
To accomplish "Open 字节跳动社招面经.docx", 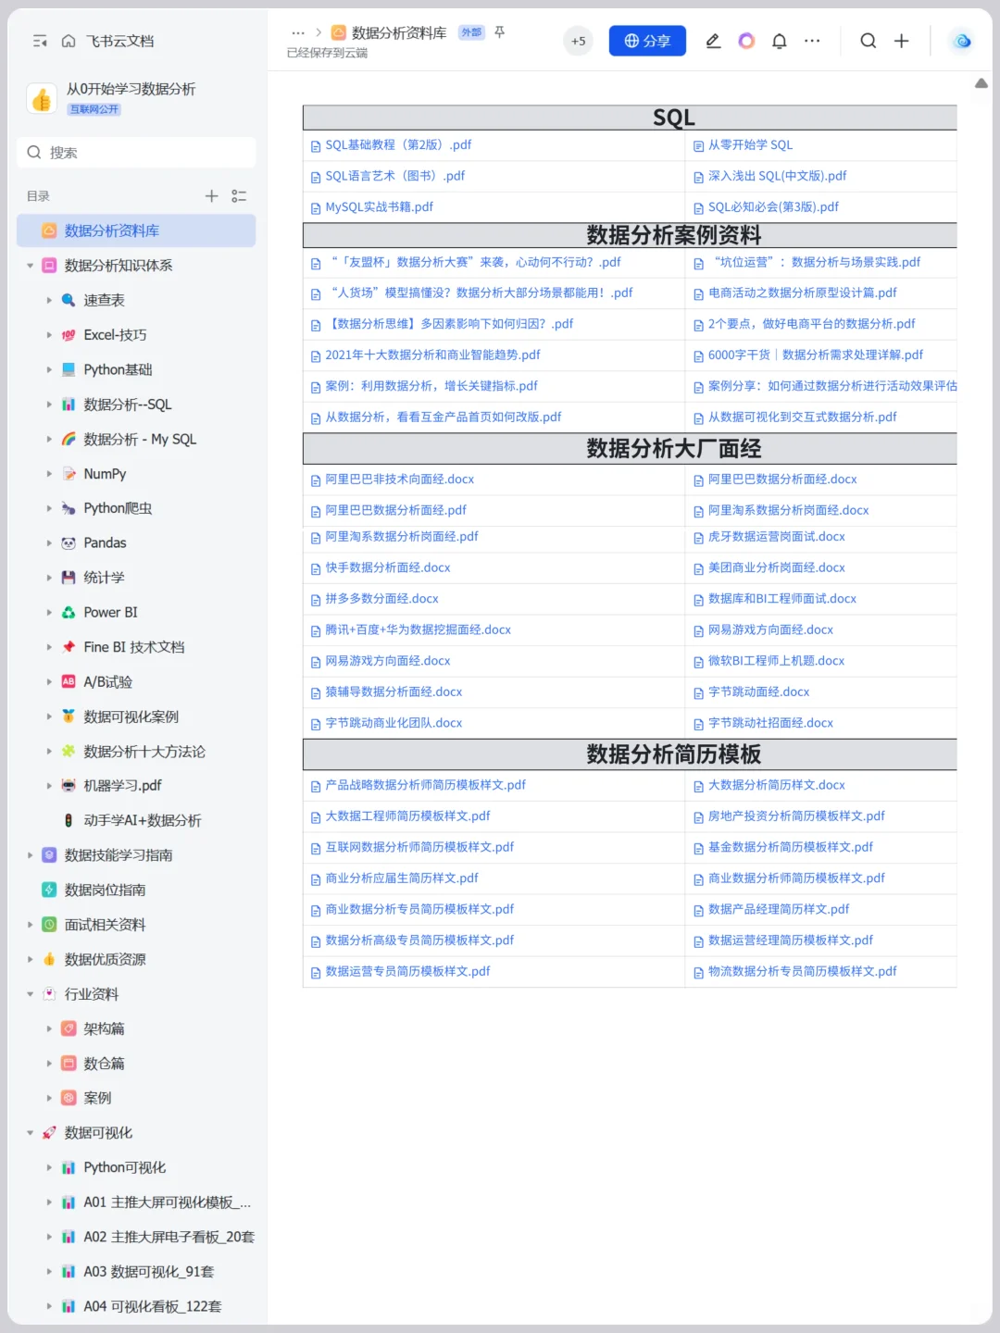I will tap(770, 723).
